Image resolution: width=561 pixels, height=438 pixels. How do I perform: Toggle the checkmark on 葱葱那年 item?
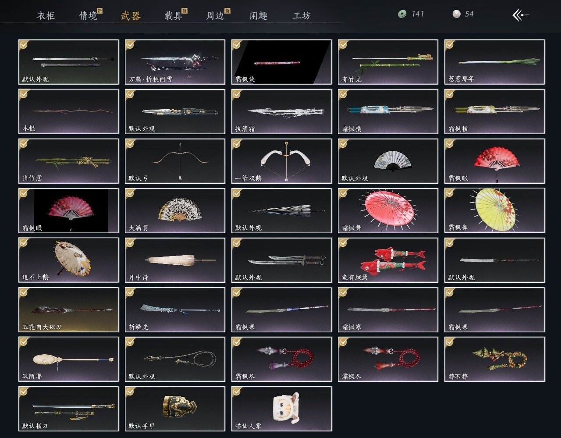click(450, 45)
